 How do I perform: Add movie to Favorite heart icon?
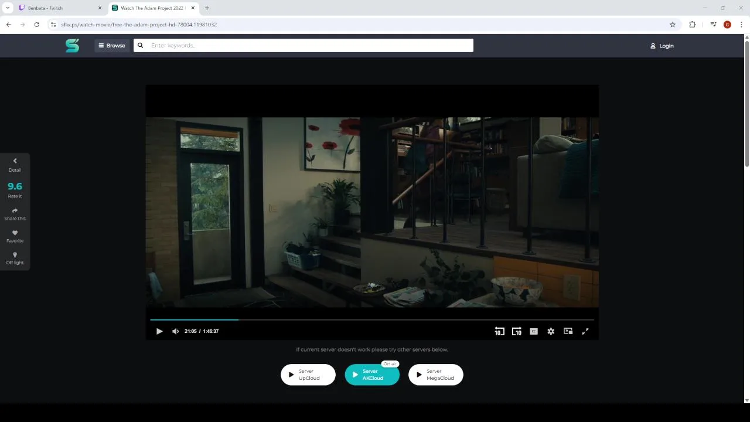pos(15,233)
